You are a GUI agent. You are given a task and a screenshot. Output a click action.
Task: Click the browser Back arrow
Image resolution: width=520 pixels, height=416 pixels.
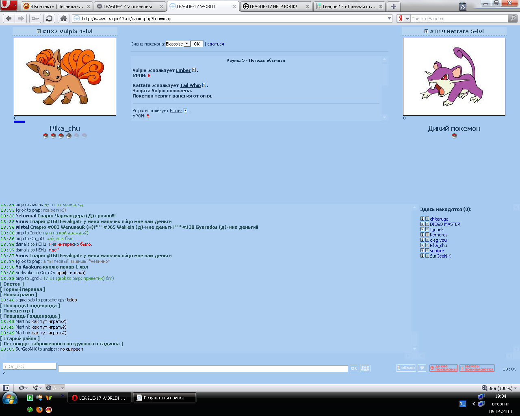coord(9,18)
